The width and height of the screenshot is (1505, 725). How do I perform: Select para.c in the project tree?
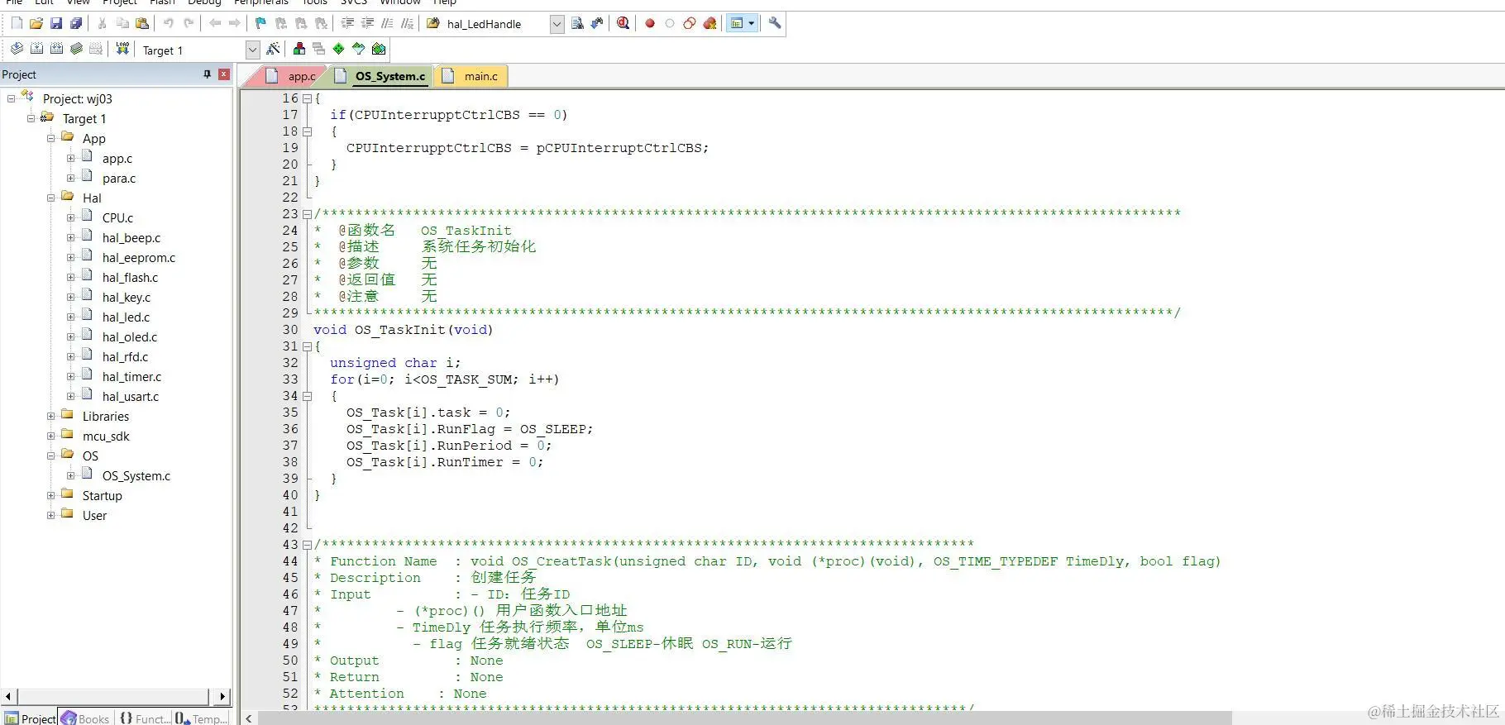[x=119, y=179]
